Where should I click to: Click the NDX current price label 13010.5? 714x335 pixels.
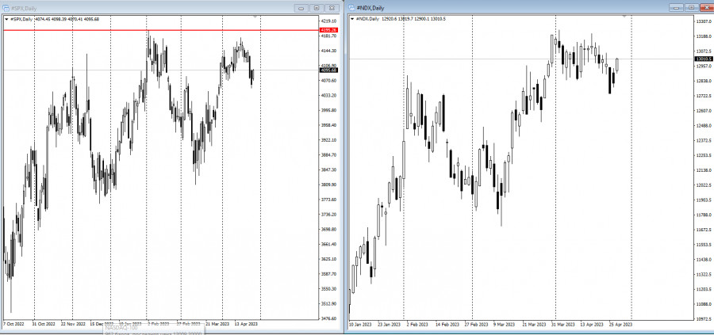pyautogui.click(x=704, y=59)
